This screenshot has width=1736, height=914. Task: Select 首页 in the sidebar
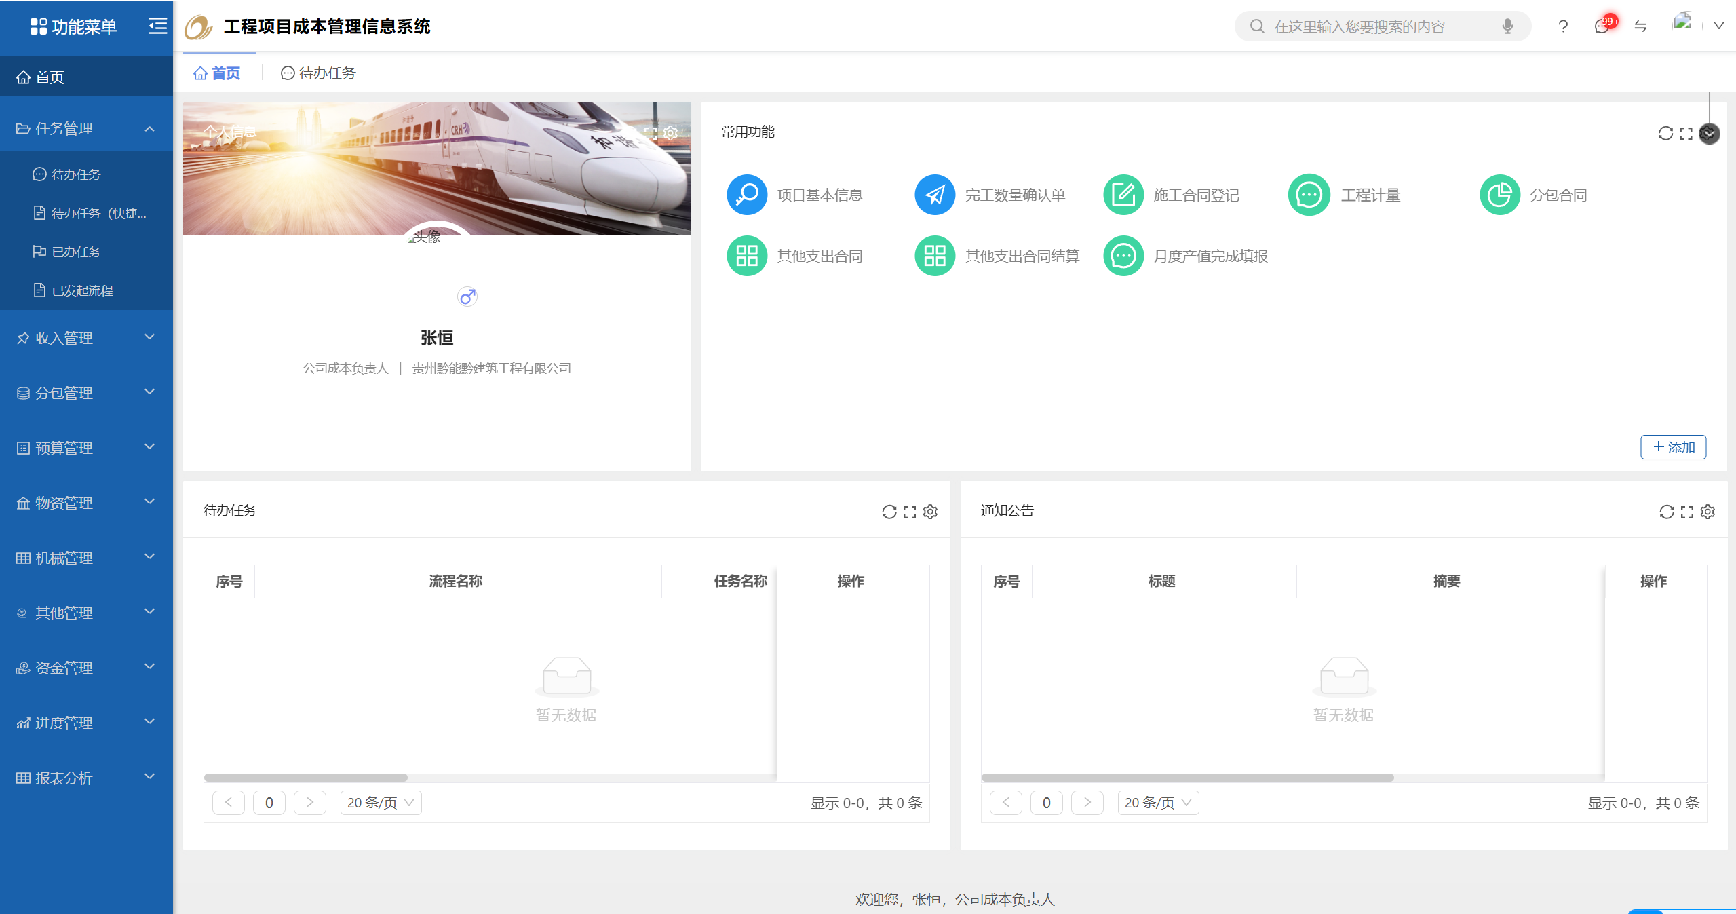coord(86,77)
